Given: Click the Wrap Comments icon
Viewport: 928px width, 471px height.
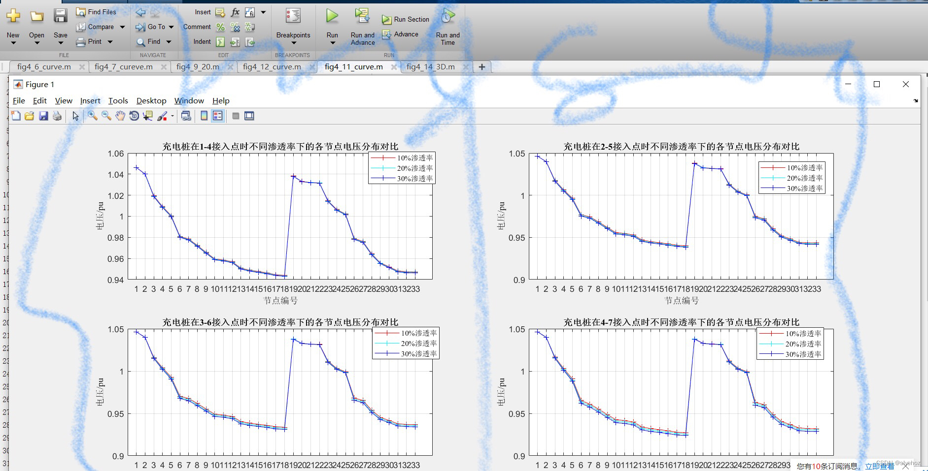Looking at the screenshot, I should (250, 27).
